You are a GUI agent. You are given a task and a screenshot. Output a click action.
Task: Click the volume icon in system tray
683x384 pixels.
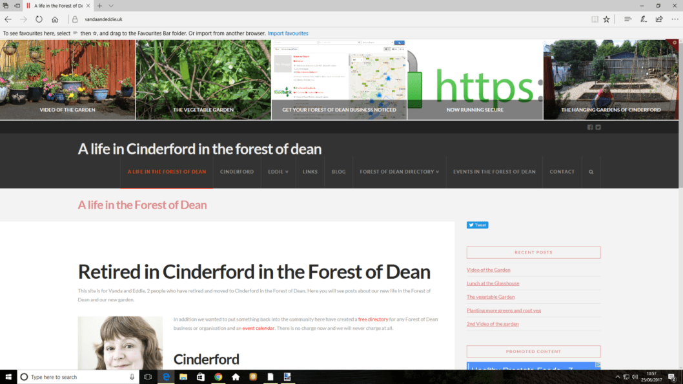pos(635,377)
